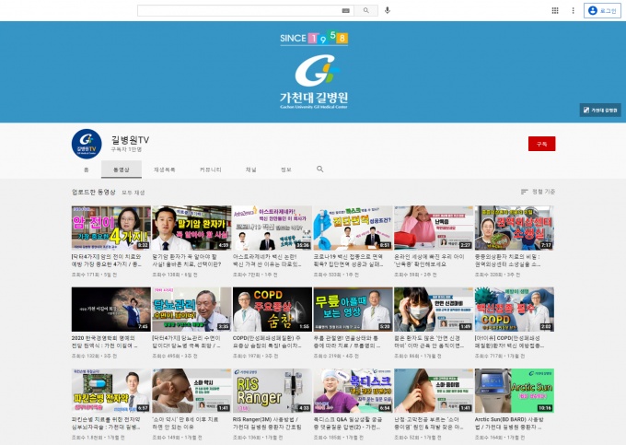The height and width of the screenshot is (445, 626).
Task: Click inside the YouTube search input field
Action: pyautogui.click(x=239, y=10)
